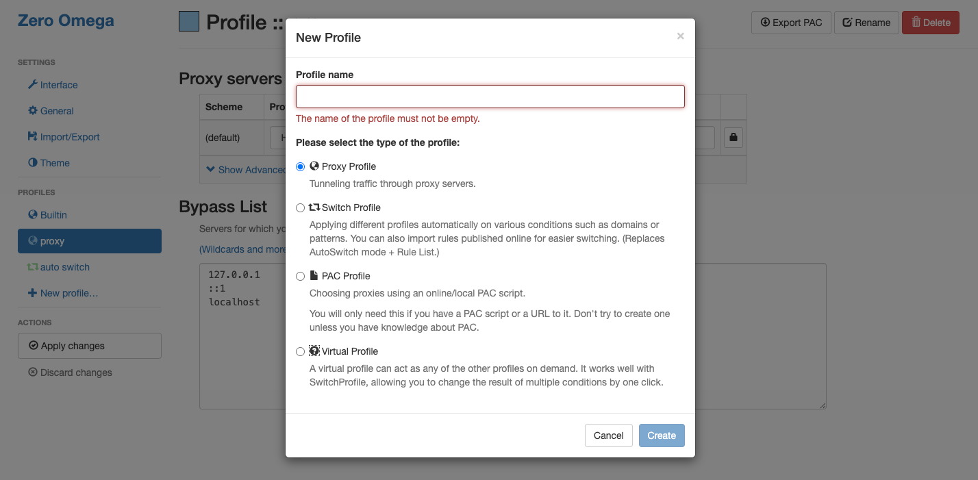Click the profile color swatch square
The image size is (978, 480).
coord(189,21)
